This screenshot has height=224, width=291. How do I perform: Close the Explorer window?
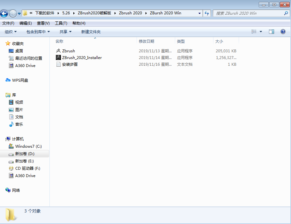point(285,5)
